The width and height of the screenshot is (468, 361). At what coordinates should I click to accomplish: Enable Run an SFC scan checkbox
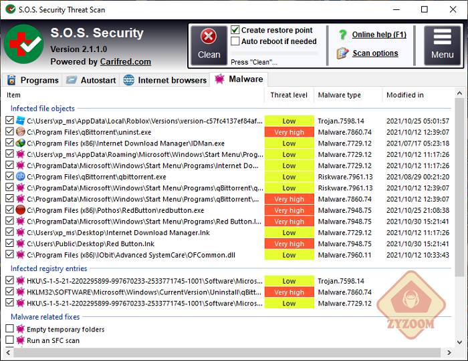[9, 340]
